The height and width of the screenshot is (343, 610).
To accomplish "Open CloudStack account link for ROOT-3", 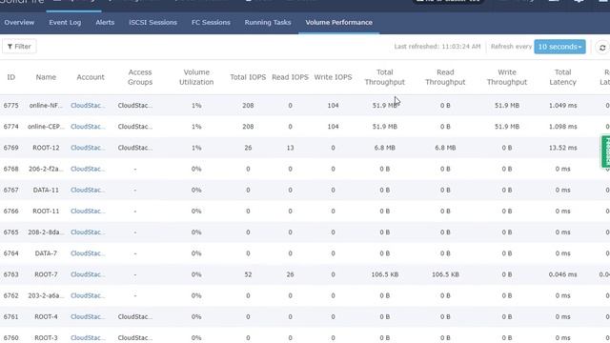I will point(88,338).
